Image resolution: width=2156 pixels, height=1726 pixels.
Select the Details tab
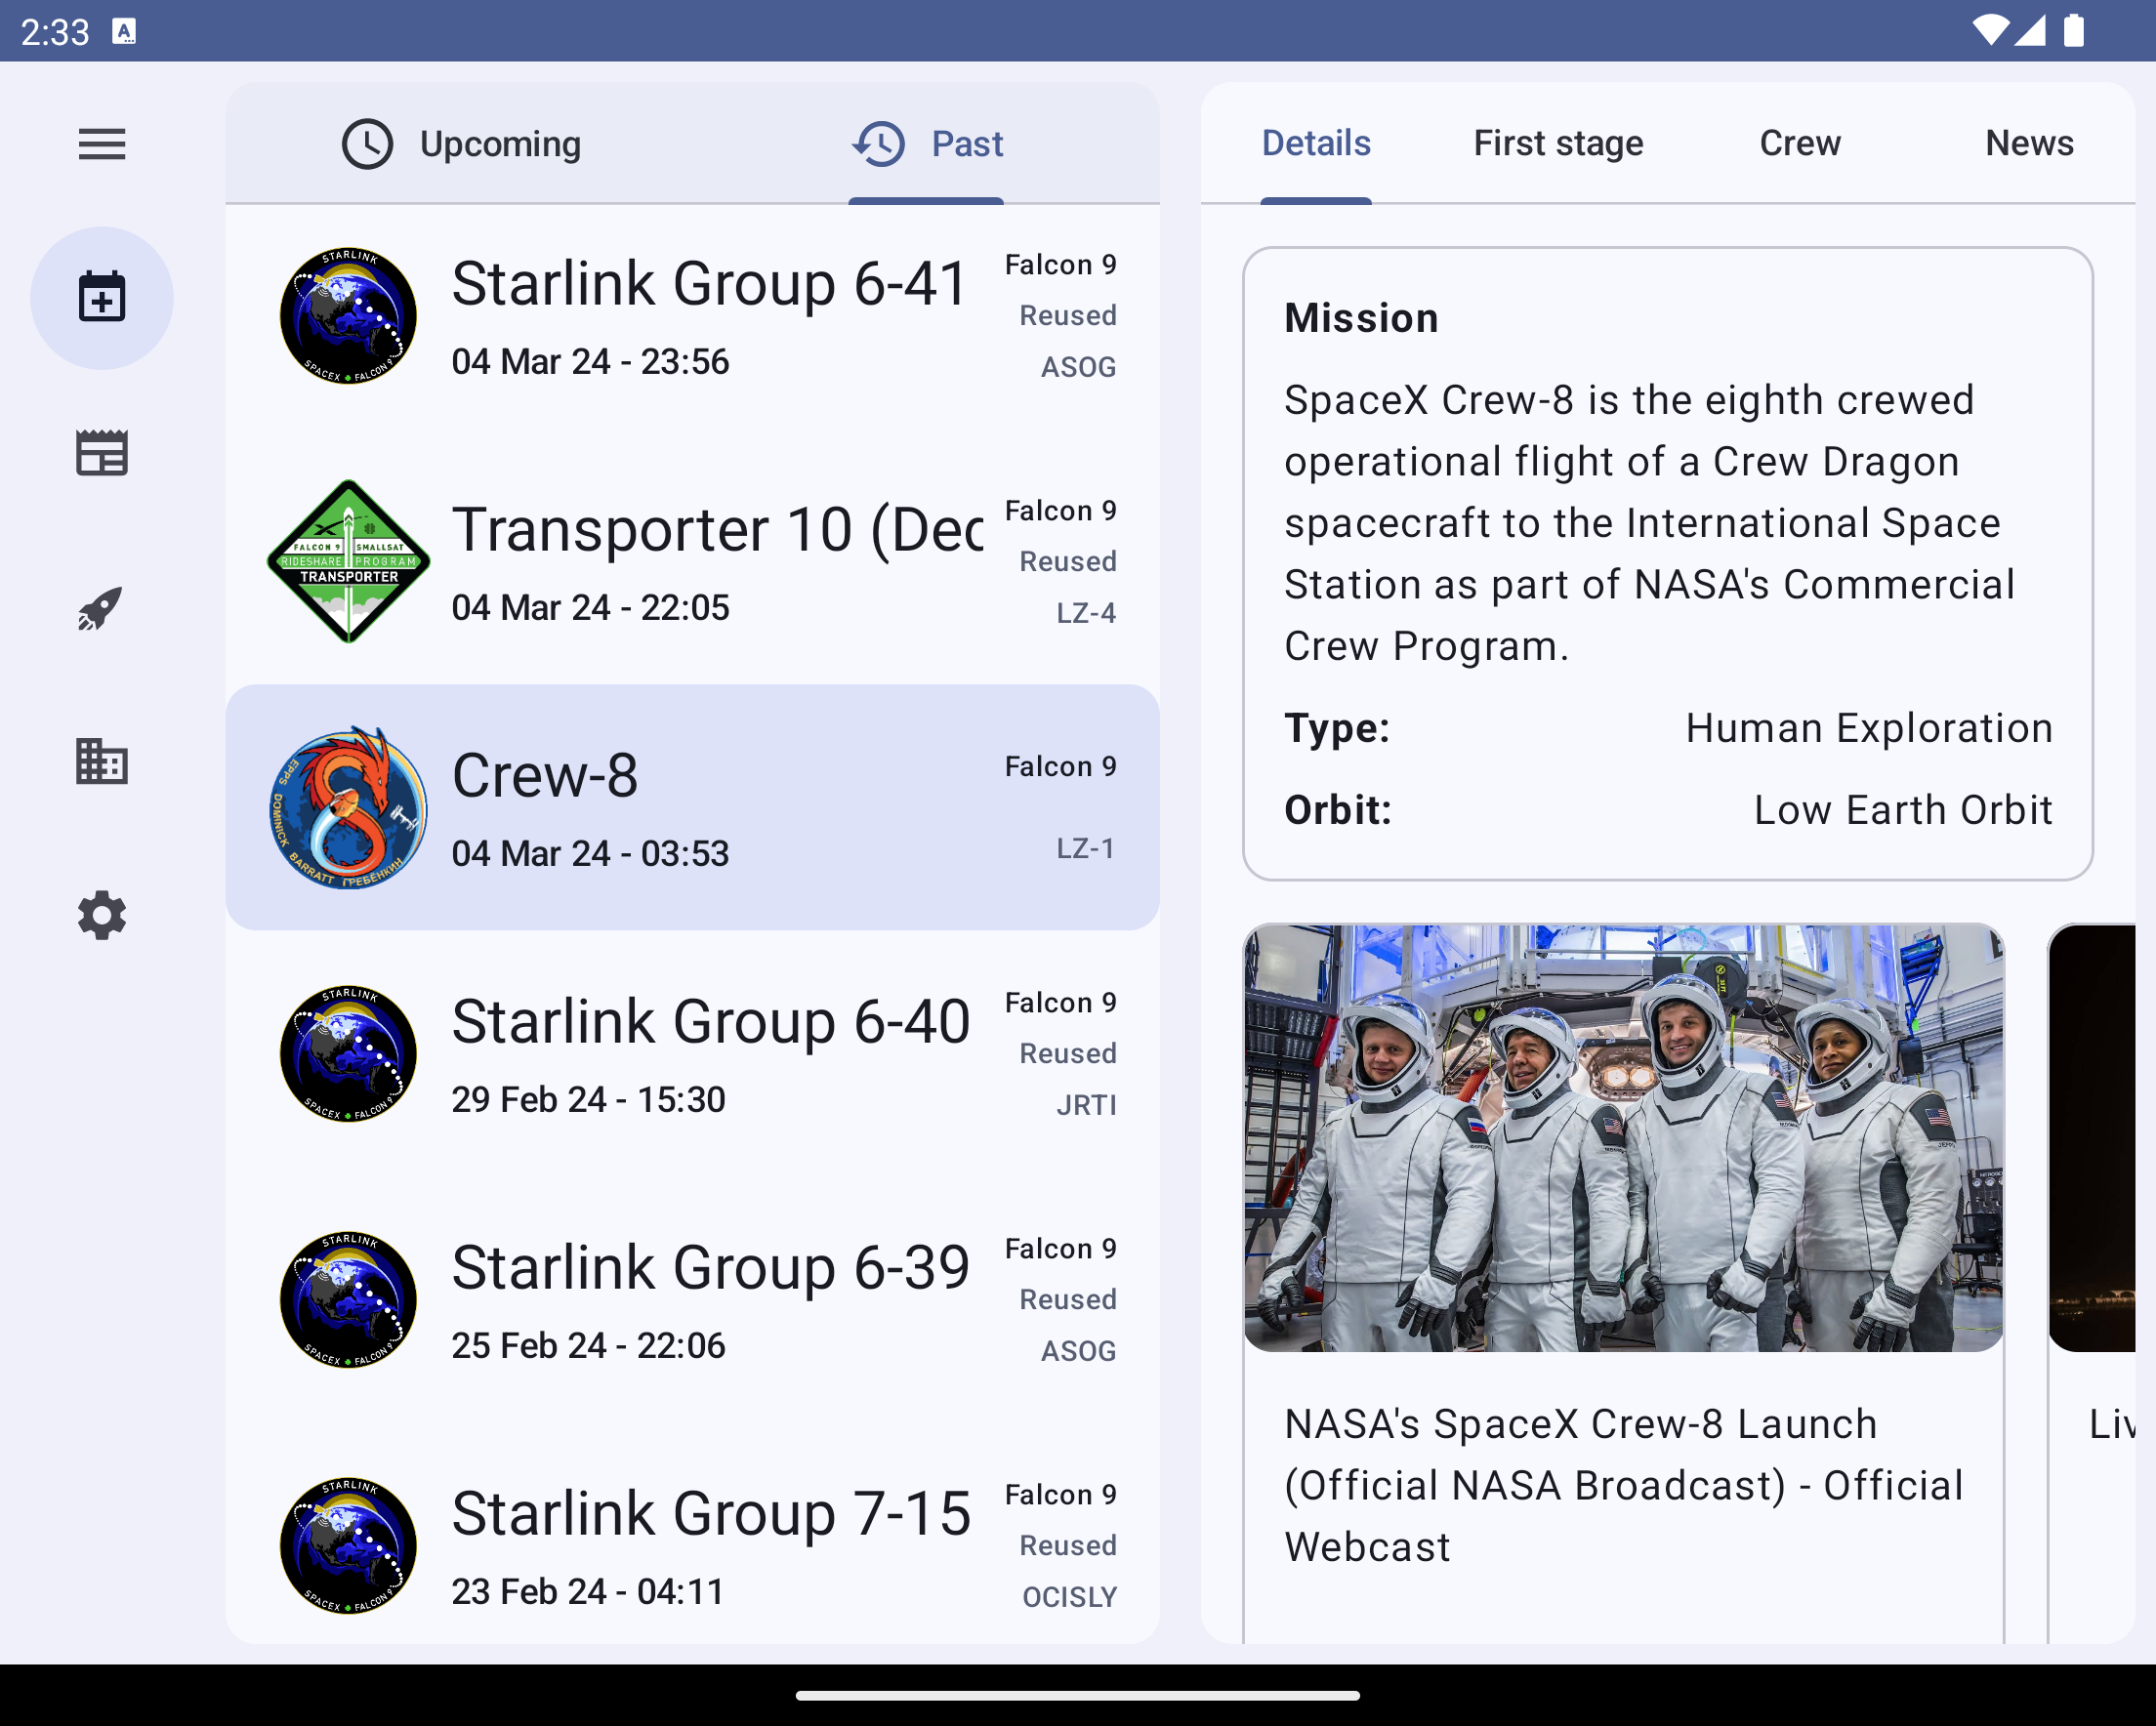(x=1316, y=144)
